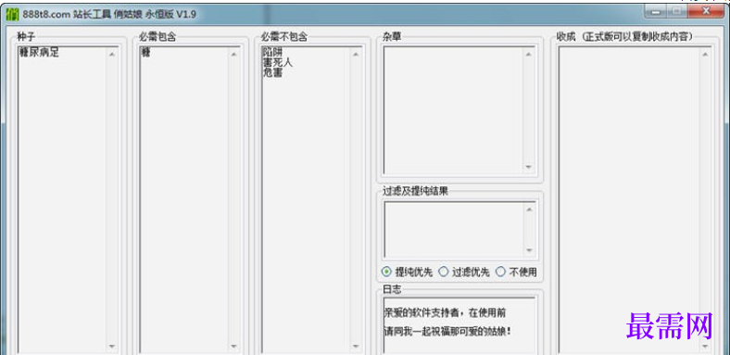Image resolution: width=730 pixels, height=355 pixels.
Task: Click the 收成 panel down scroll arrow
Action: [x=705, y=346]
